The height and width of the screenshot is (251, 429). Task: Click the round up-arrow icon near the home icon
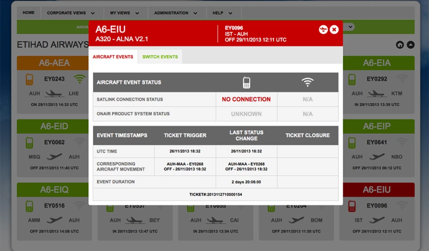[x=411, y=45]
